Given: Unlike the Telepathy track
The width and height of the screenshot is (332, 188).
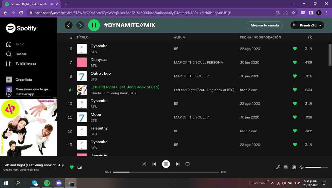Looking at the screenshot, I should click(x=295, y=131).
